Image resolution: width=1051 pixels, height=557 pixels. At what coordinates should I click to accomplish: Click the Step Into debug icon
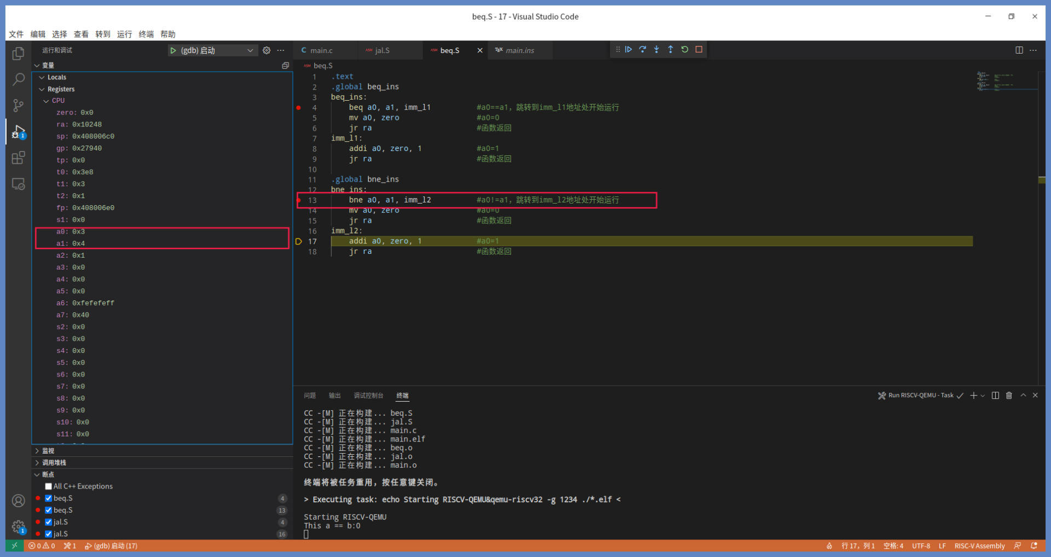pos(656,49)
